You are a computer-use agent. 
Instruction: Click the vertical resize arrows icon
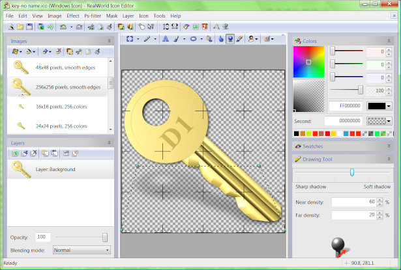(x=166, y=27)
